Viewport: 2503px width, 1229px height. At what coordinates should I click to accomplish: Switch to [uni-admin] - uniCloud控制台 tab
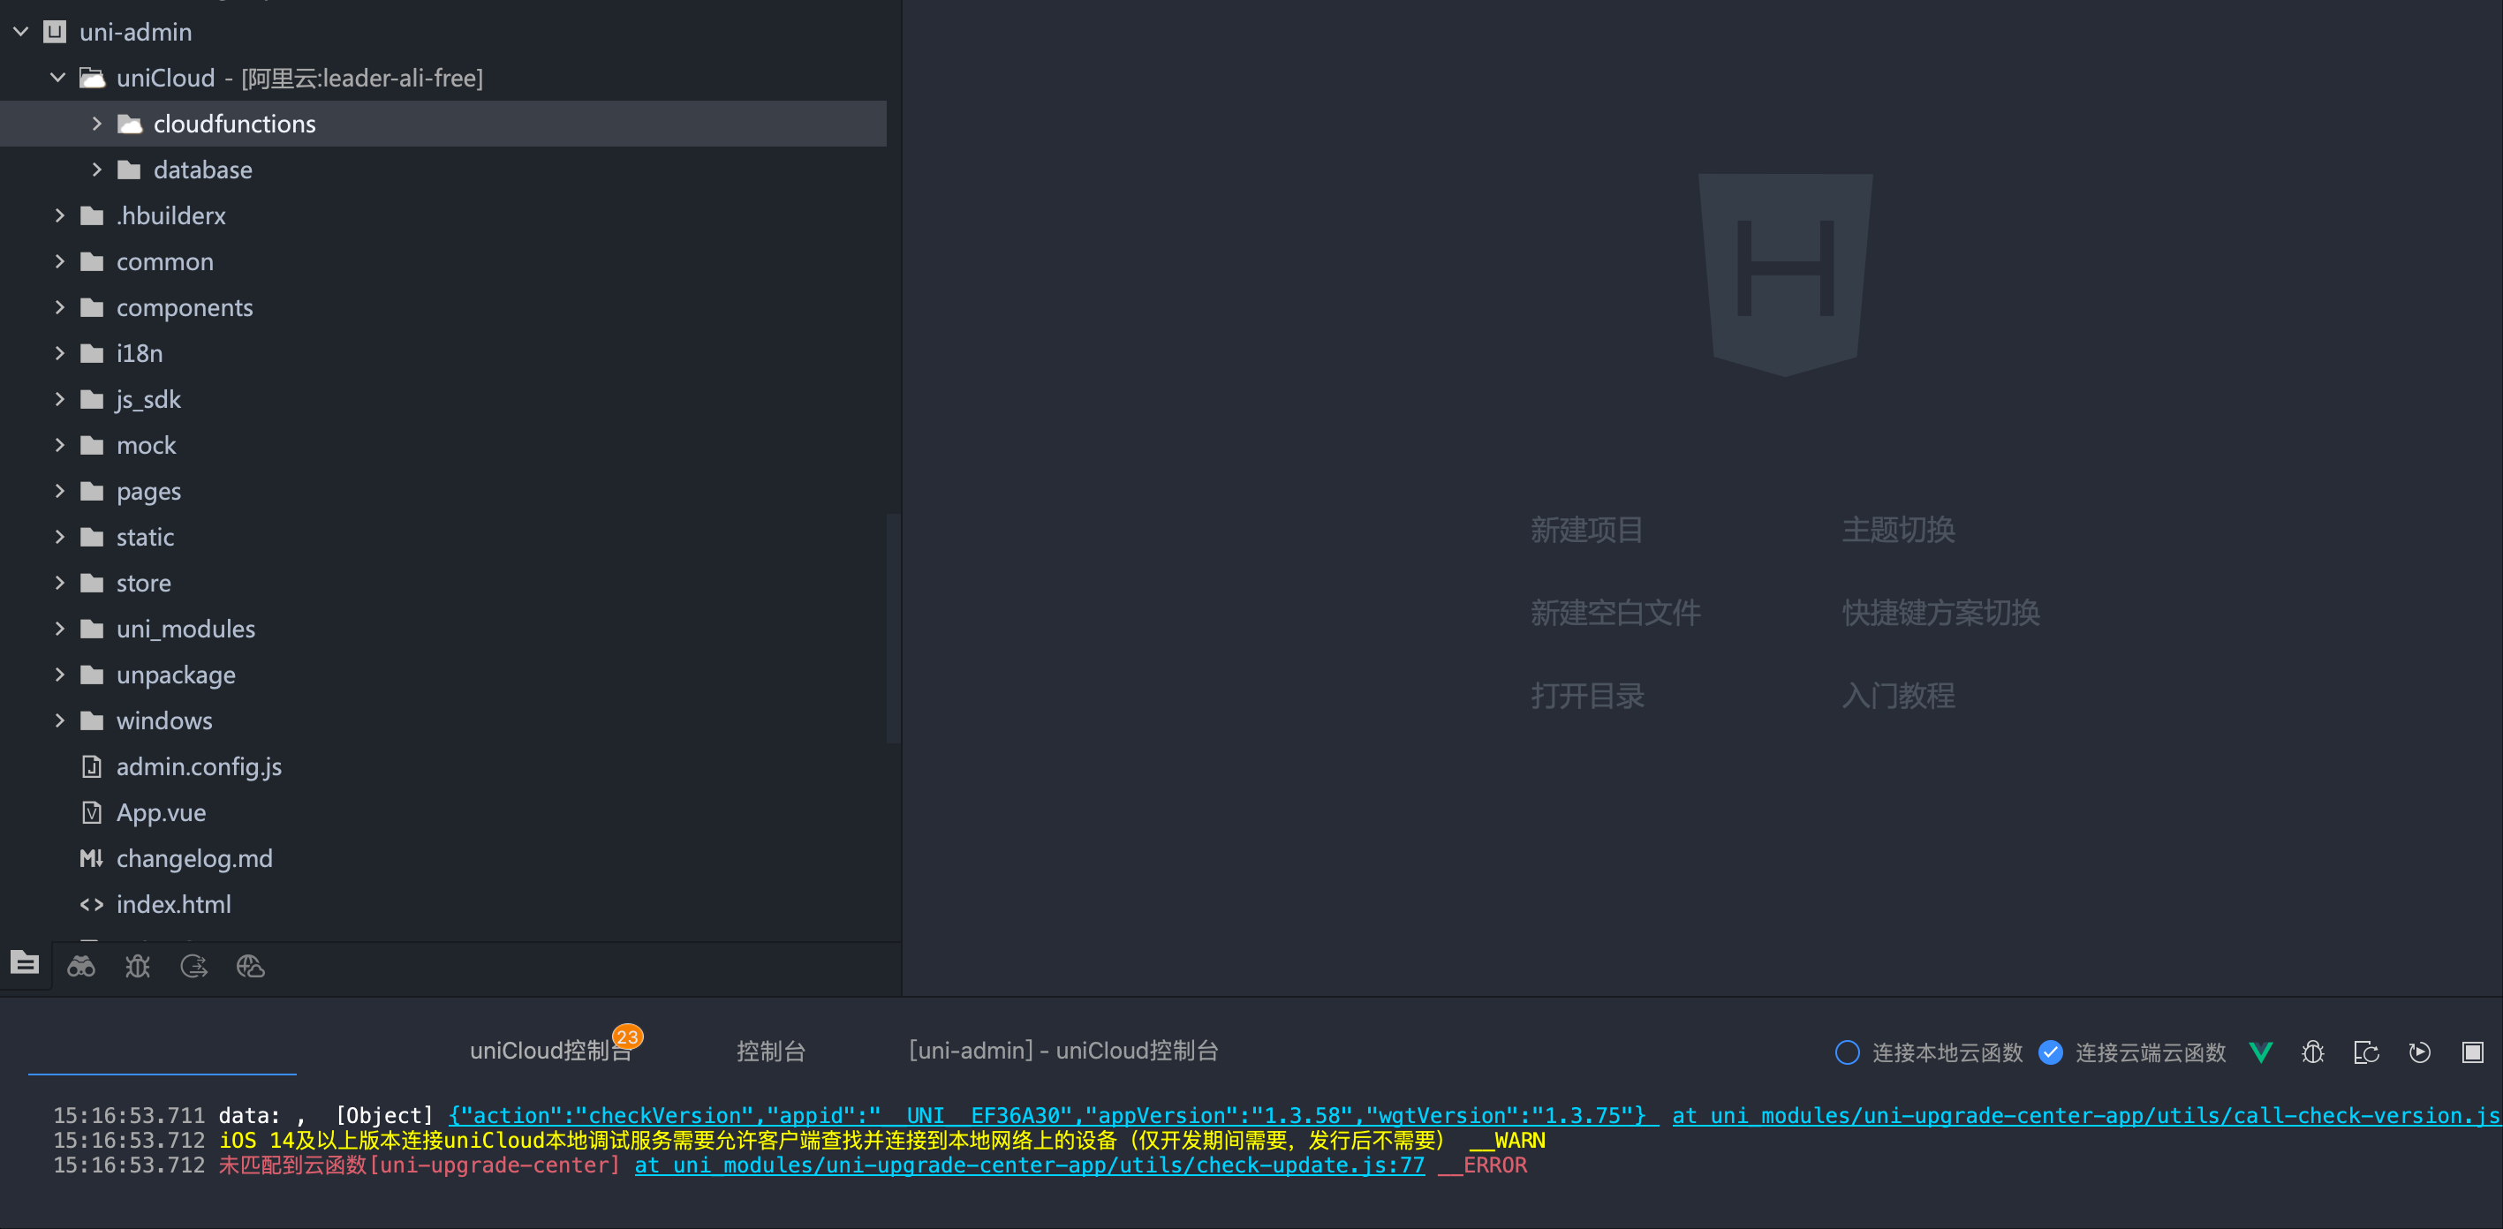(x=1063, y=1052)
